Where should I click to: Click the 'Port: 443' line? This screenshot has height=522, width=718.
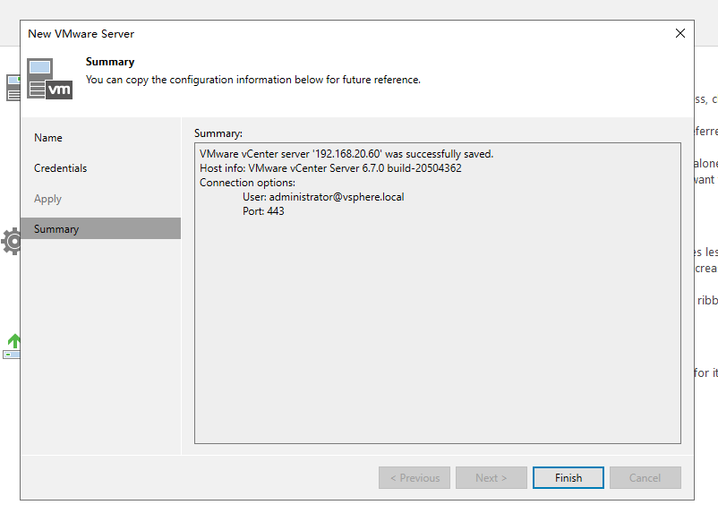pyautogui.click(x=263, y=211)
